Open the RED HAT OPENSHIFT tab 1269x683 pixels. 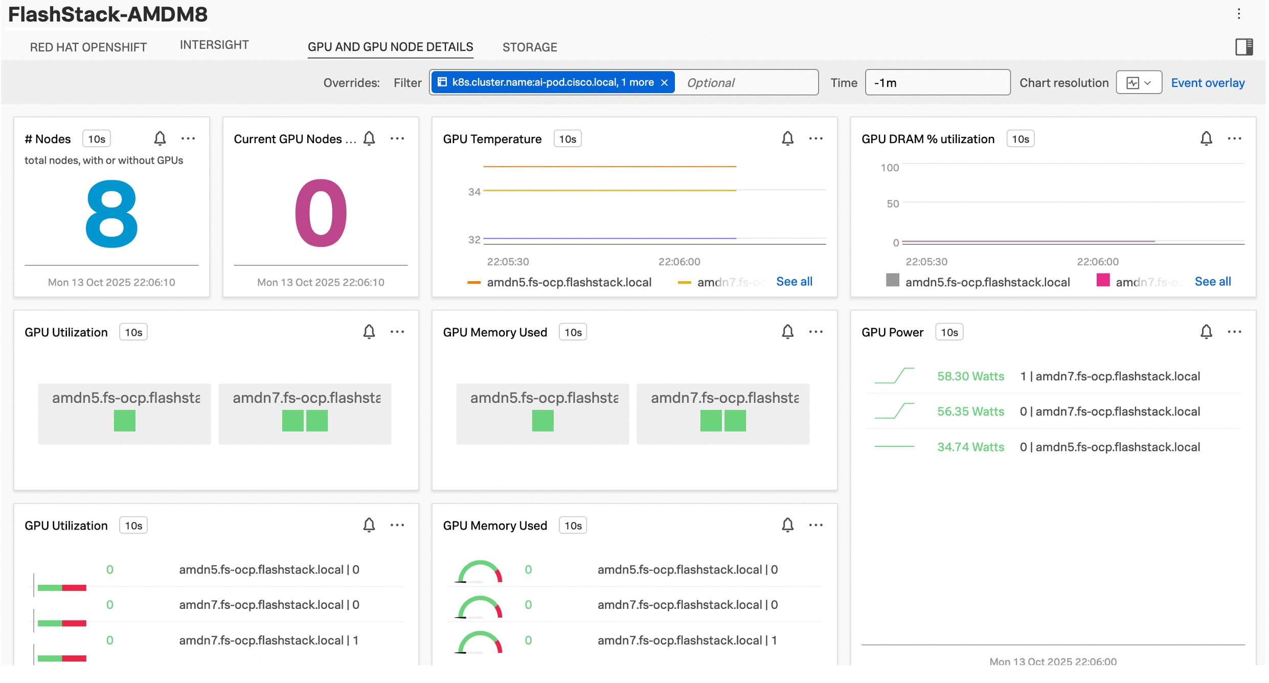(88, 47)
